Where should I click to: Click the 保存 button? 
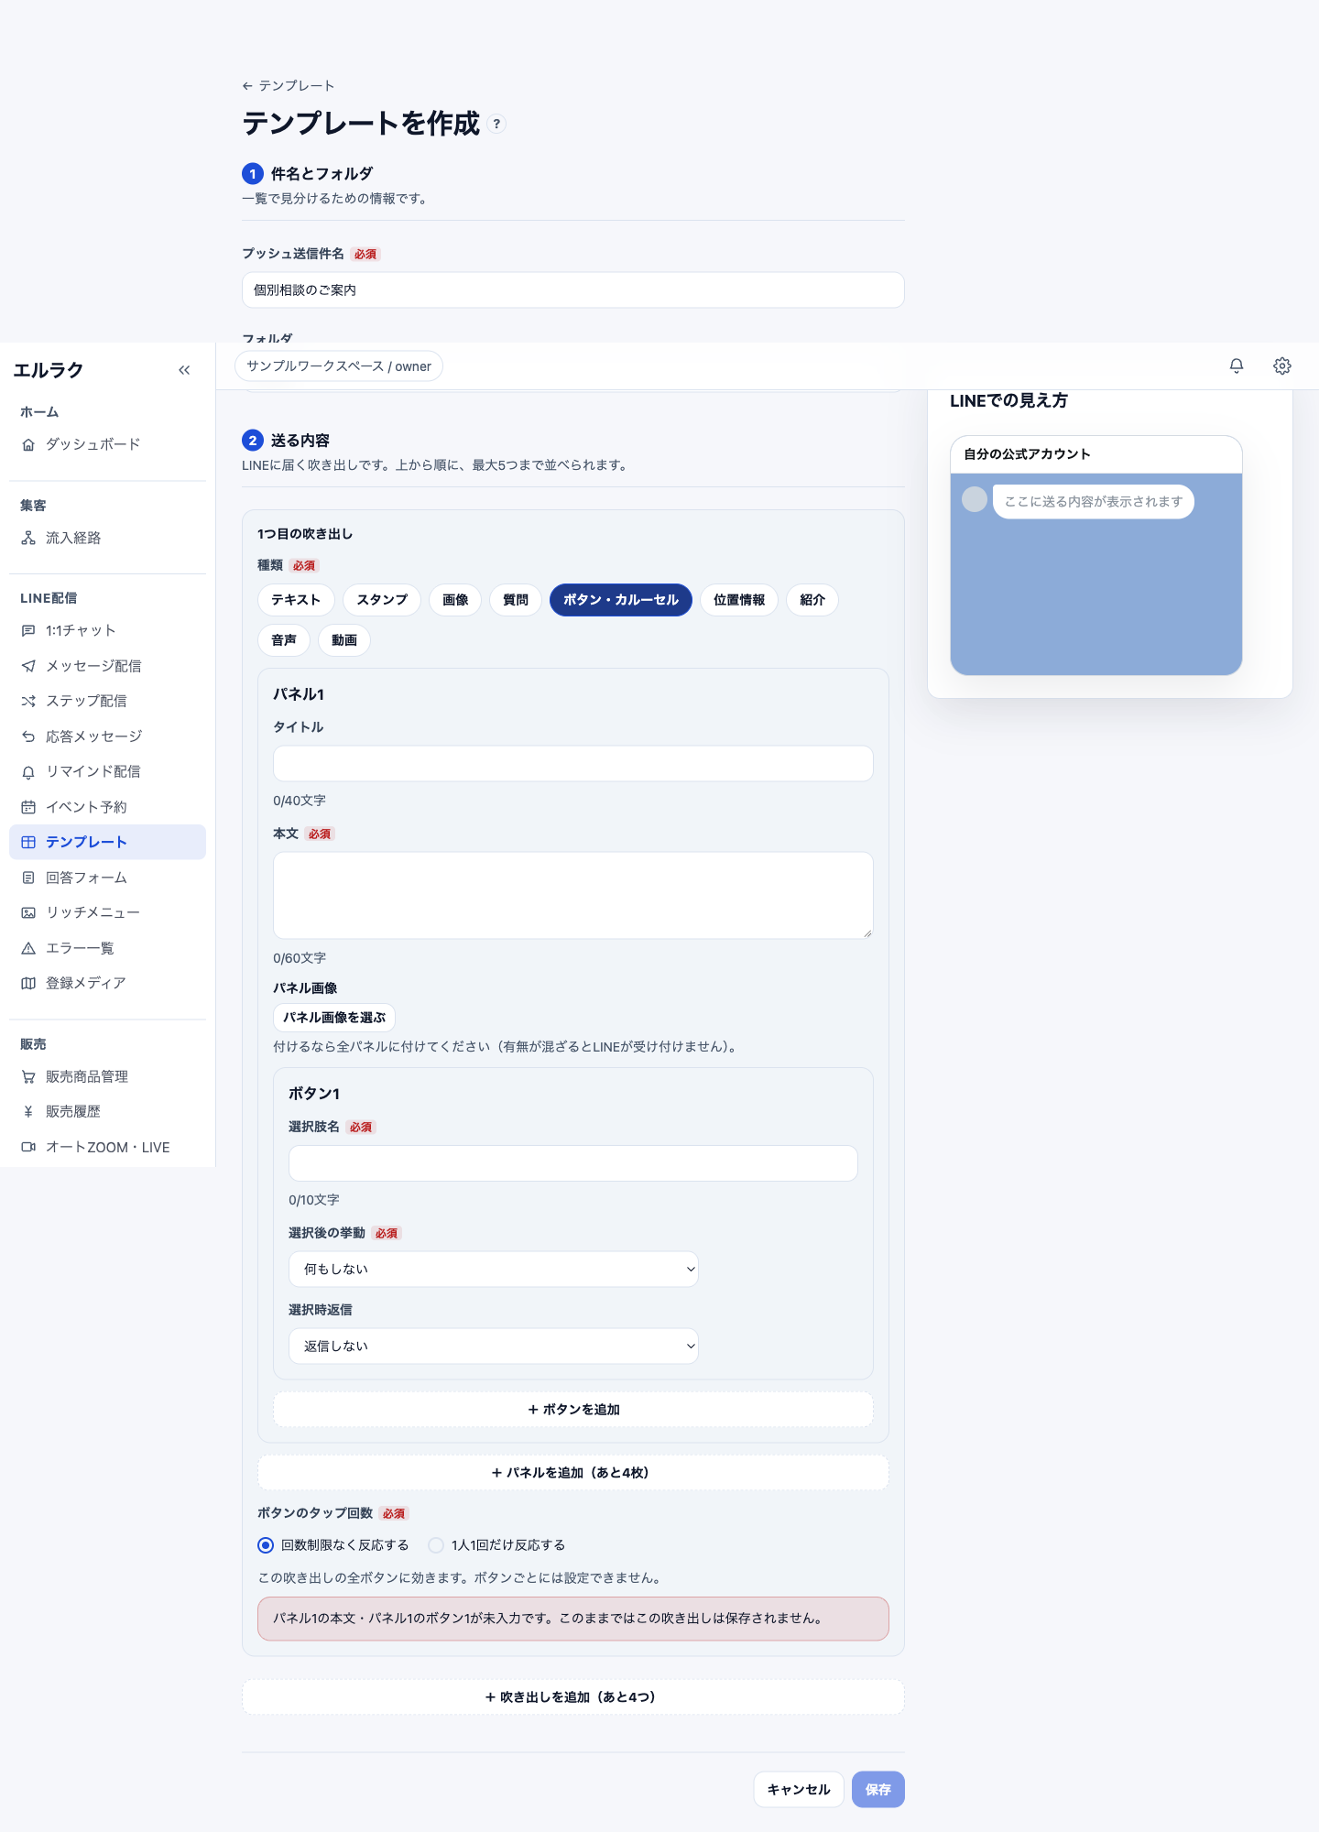pyautogui.click(x=878, y=1790)
